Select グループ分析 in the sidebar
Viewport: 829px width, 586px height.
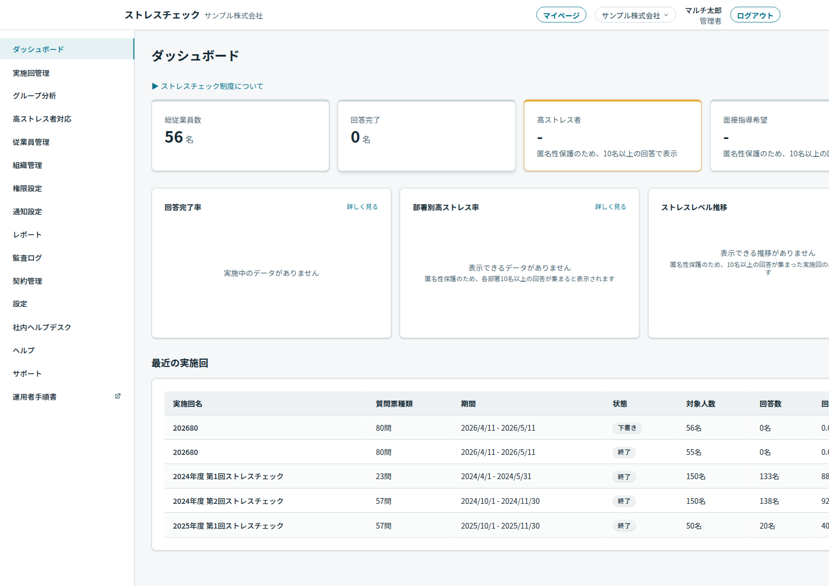67,96
